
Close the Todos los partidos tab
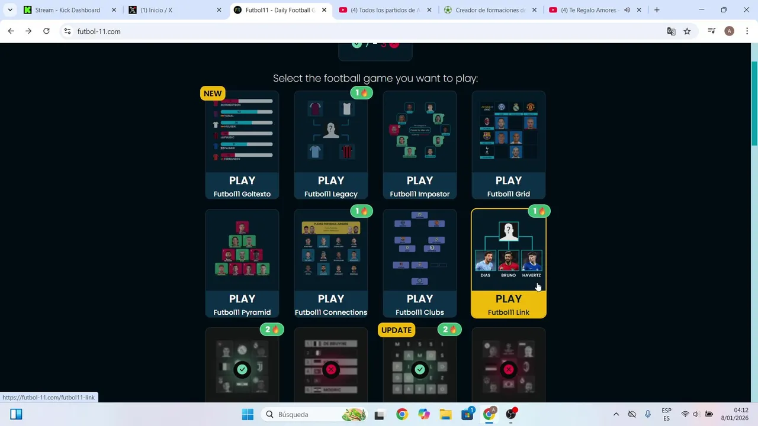click(x=429, y=10)
